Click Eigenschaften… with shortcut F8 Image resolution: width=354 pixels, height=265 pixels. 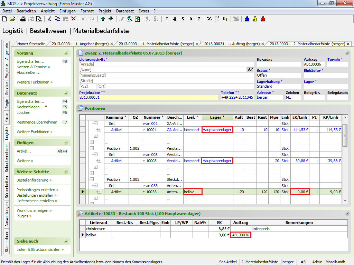coord(30,61)
